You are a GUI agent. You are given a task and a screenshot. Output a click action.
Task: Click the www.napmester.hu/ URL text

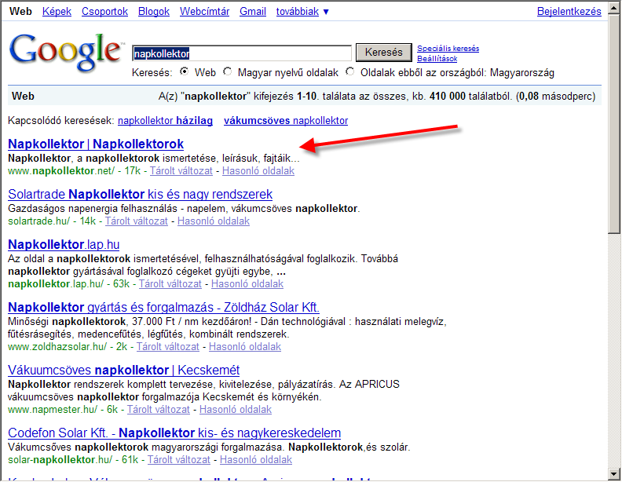click(53, 410)
